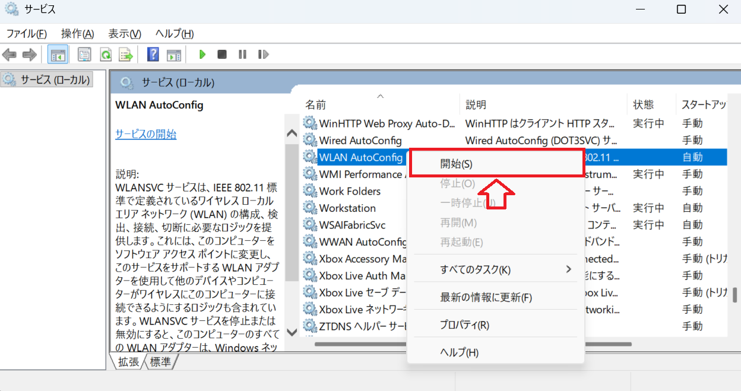The width and height of the screenshot is (741, 391).
Task: Open the Properties toolbar icon
Action: [84, 55]
